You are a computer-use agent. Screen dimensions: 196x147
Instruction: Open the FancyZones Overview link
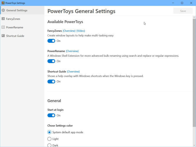(69, 31)
